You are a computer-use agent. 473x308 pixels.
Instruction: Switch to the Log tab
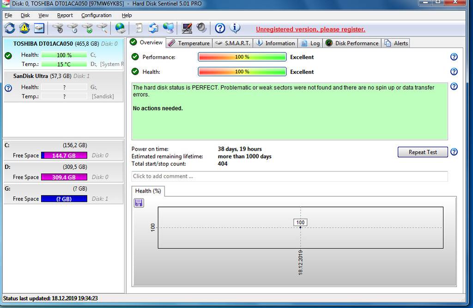tap(310, 43)
